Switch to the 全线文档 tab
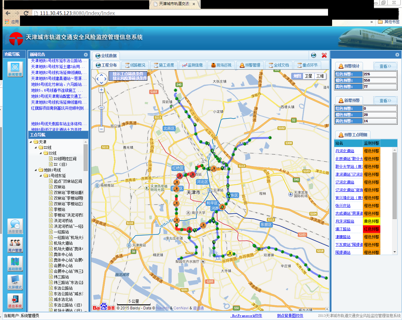The image size is (402, 320). pos(279,65)
